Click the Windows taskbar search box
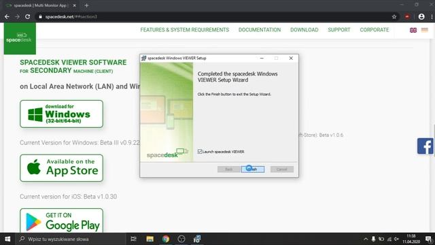 click(71, 239)
